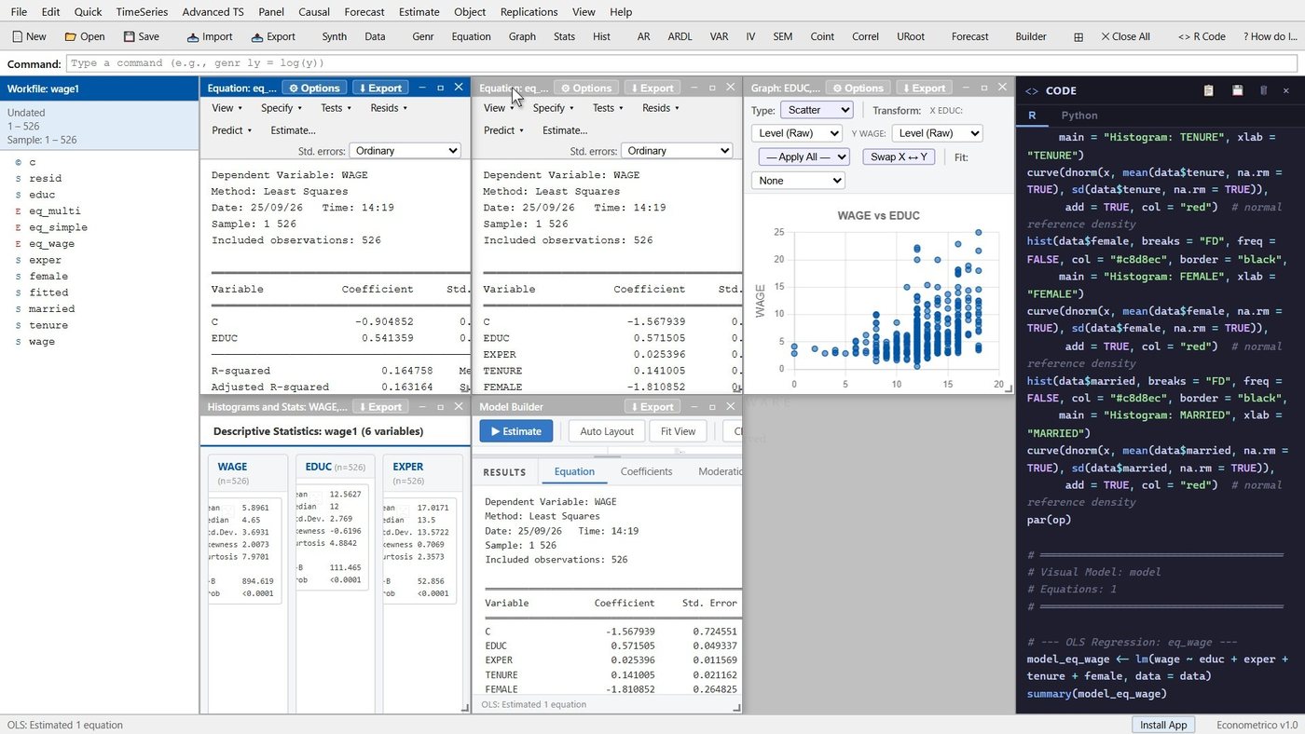
Task: Save the workfile with the Save toolbar button
Action: pos(141,36)
